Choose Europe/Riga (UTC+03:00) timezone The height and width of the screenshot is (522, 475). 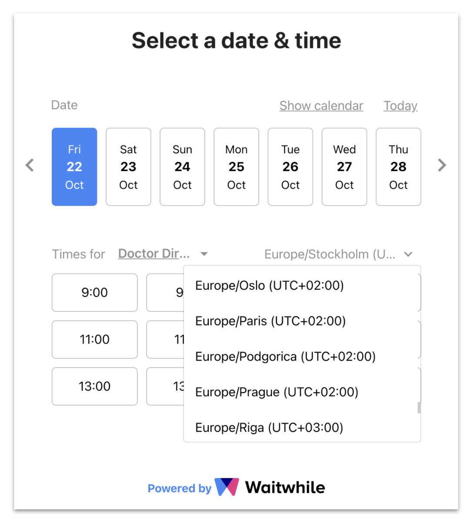point(269,428)
